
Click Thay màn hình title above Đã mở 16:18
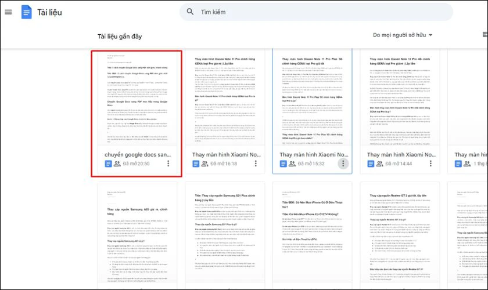[226, 154]
